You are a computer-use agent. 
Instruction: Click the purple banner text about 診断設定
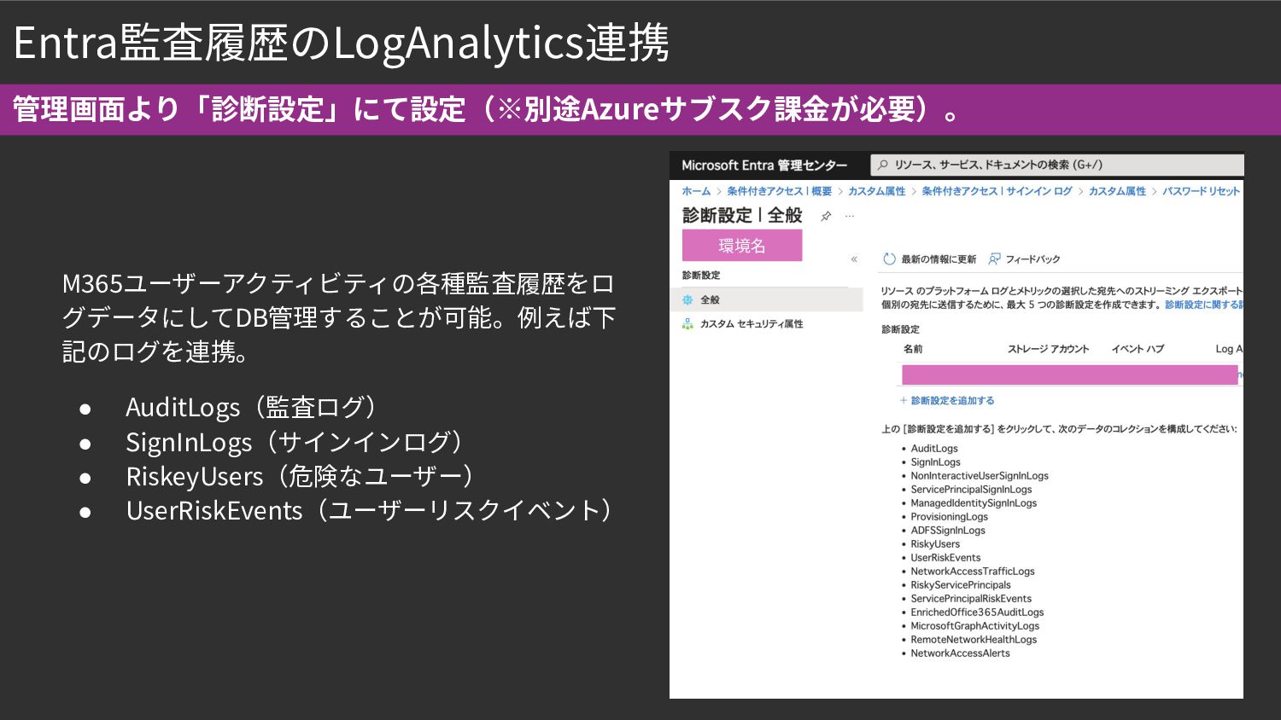click(x=487, y=109)
